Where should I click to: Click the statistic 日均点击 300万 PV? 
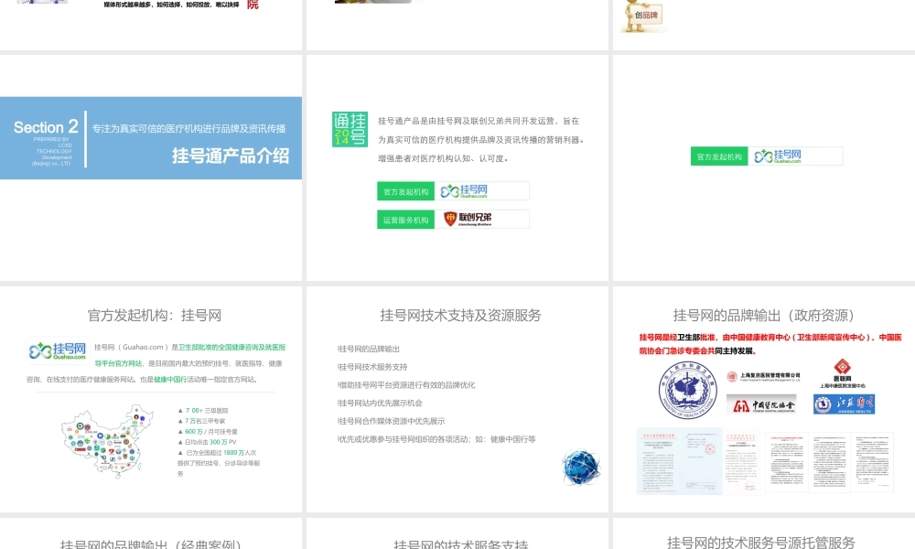coord(207,442)
